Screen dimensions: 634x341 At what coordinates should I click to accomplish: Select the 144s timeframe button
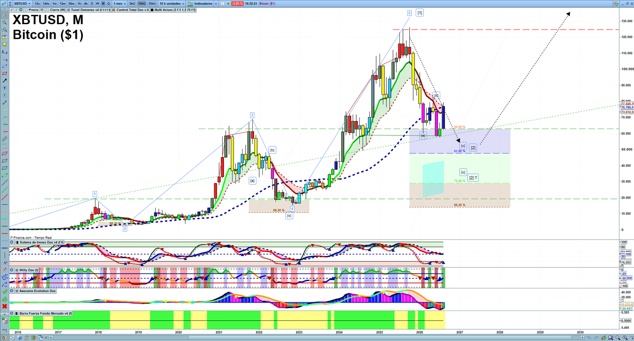pos(46,4)
